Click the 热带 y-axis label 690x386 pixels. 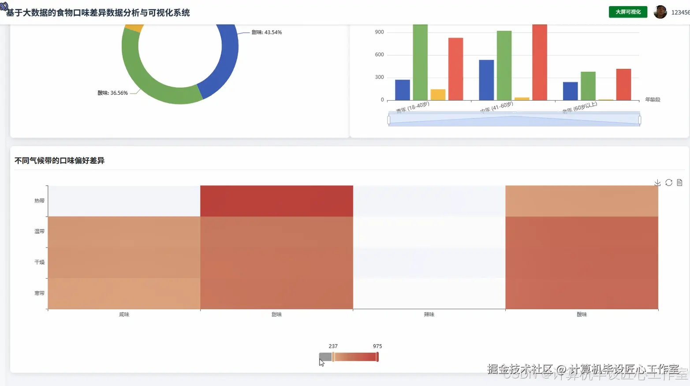tap(40, 201)
